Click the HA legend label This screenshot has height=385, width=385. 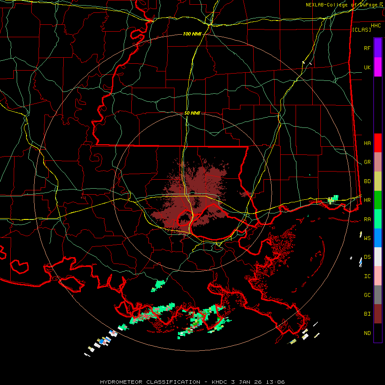[x=367, y=143]
